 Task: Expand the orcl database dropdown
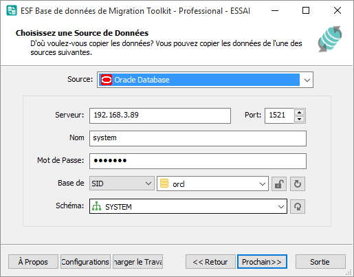tap(263, 184)
